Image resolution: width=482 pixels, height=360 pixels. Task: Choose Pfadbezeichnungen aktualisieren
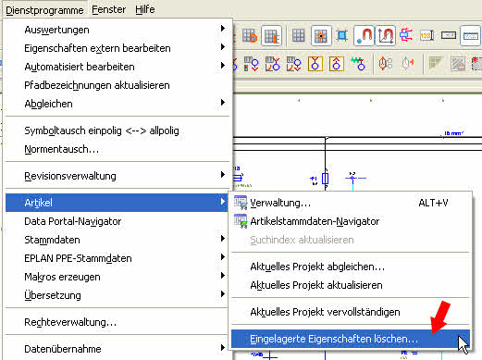117,85
